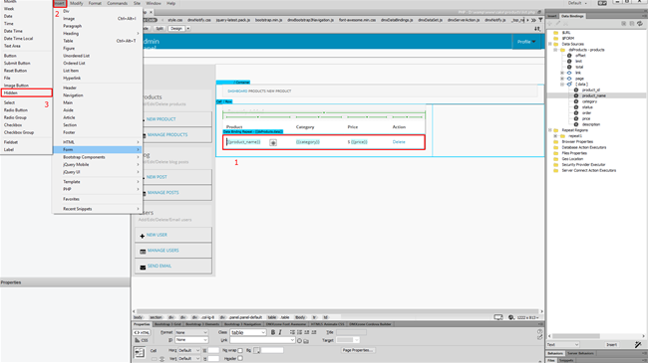Open the Target dropdown
The width and height of the screenshot is (648, 363).
348,340
